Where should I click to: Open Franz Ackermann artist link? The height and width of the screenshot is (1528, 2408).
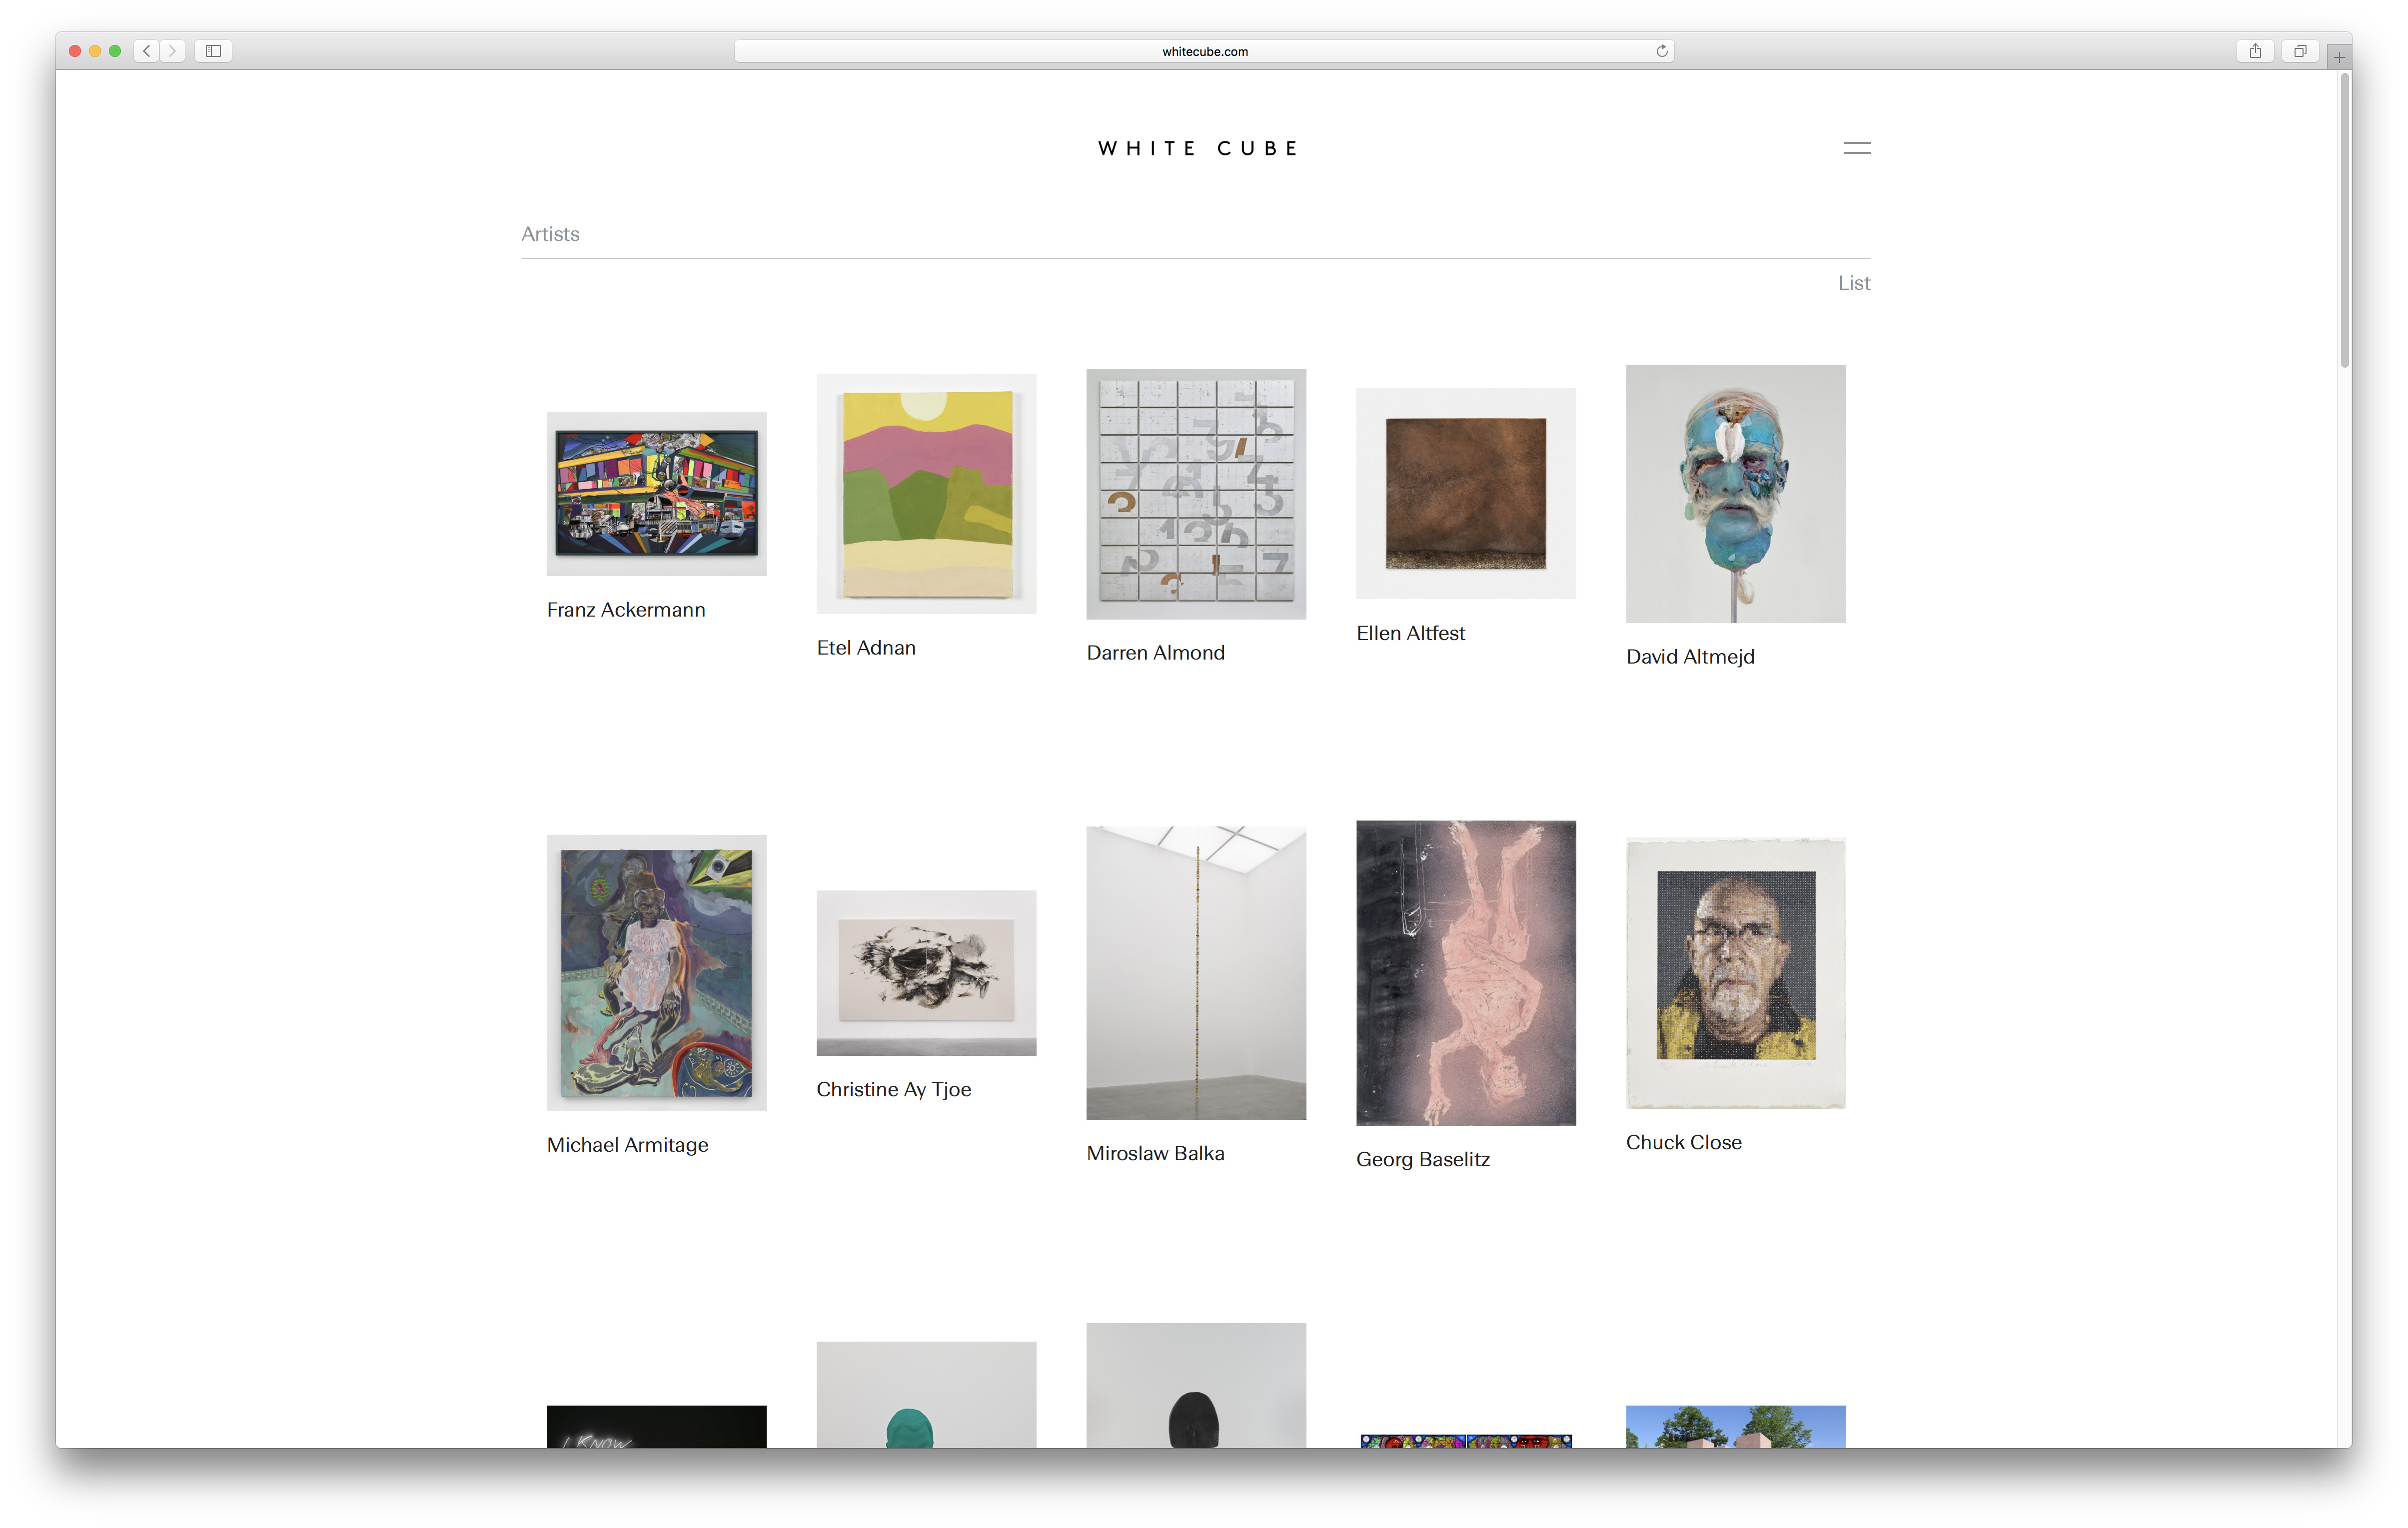tap(626, 610)
